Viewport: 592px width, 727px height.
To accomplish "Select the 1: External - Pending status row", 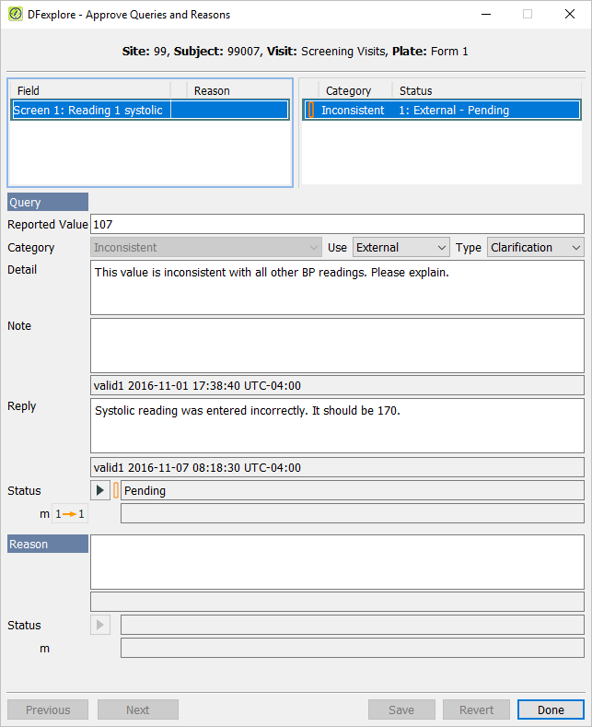I will click(x=441, y=110).
